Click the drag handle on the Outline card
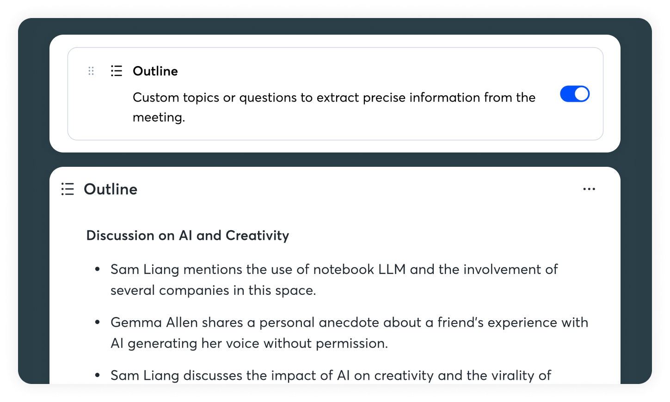This screenshot has height=402, width=670. coord(91,71)
